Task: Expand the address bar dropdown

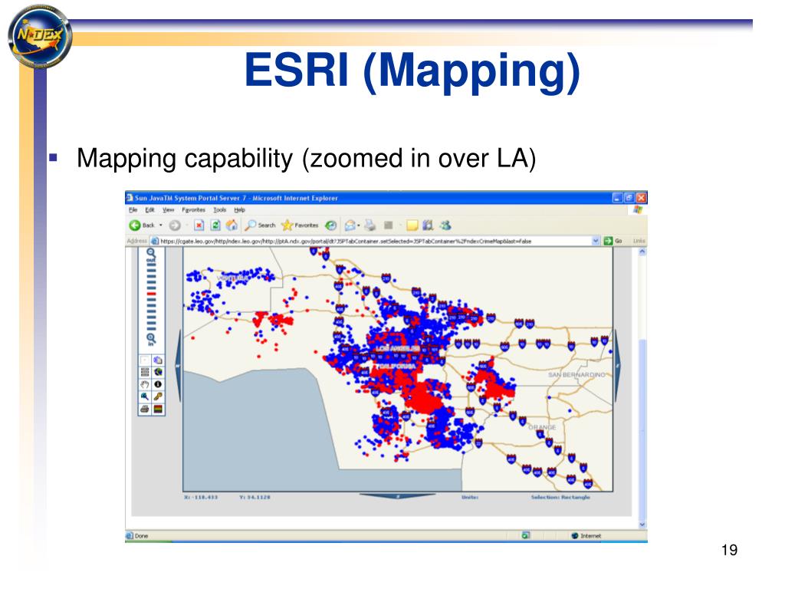Action: click(596, 241)
